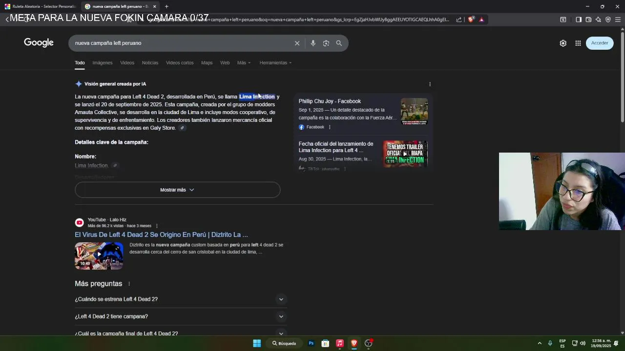Image resolution: width=625 pixels, height=351 pixels.
Task: Open AI overview three-dot options
Action: pos(430,84)
